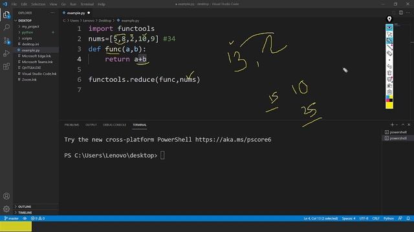This screenshot has width=414, height=232.
Task: Open the UTF-8 encoding selector
Action: coord(364,218)
